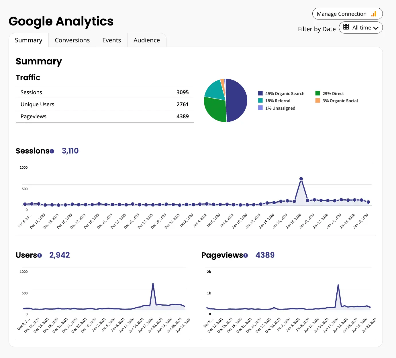
Task: Toggle the 1% Unassigned legend entry
Action: 280,108
